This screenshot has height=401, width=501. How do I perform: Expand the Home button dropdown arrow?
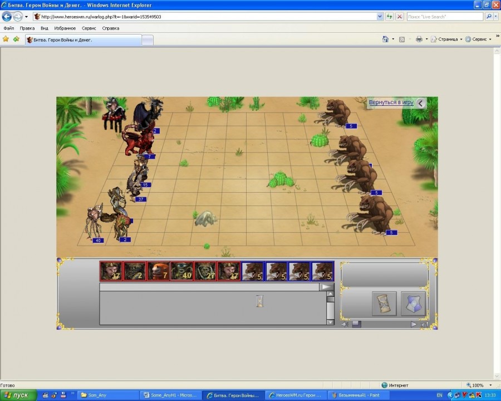(x=393, y=40)
